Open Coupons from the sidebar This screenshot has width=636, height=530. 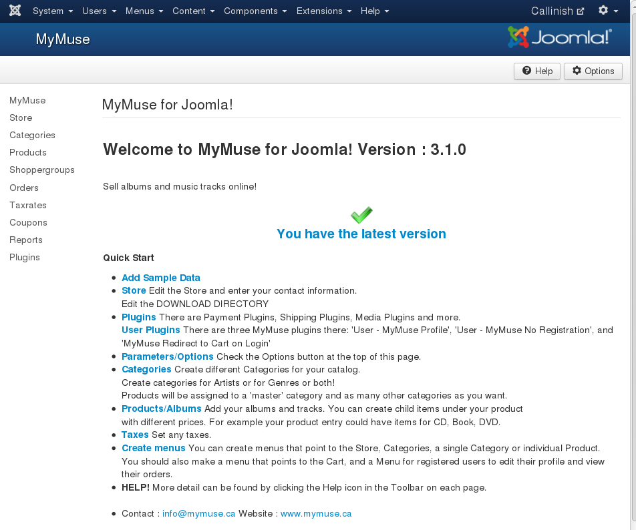[28, 222]
